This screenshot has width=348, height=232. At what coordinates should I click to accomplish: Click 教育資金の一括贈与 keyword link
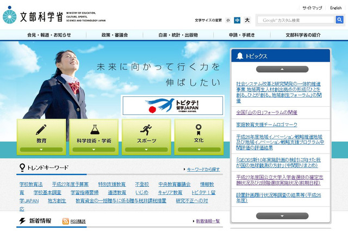click(121, 200)
